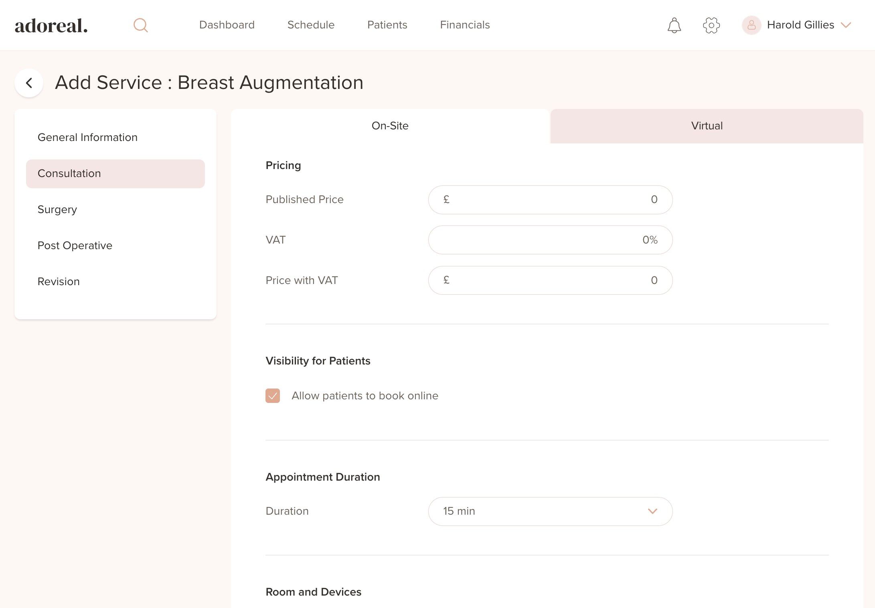
Task: Toggle Allow patients to book online
Action: point(273,396)
